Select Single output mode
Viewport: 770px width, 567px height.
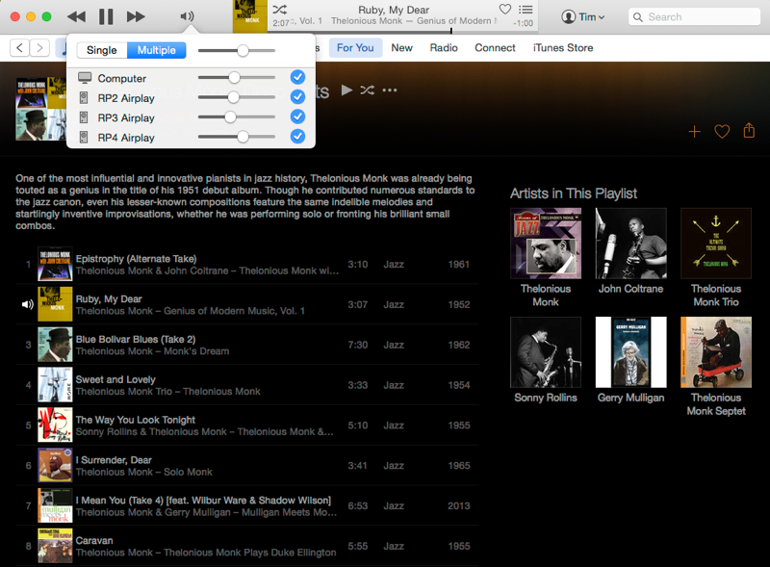(x=102, y=50)
